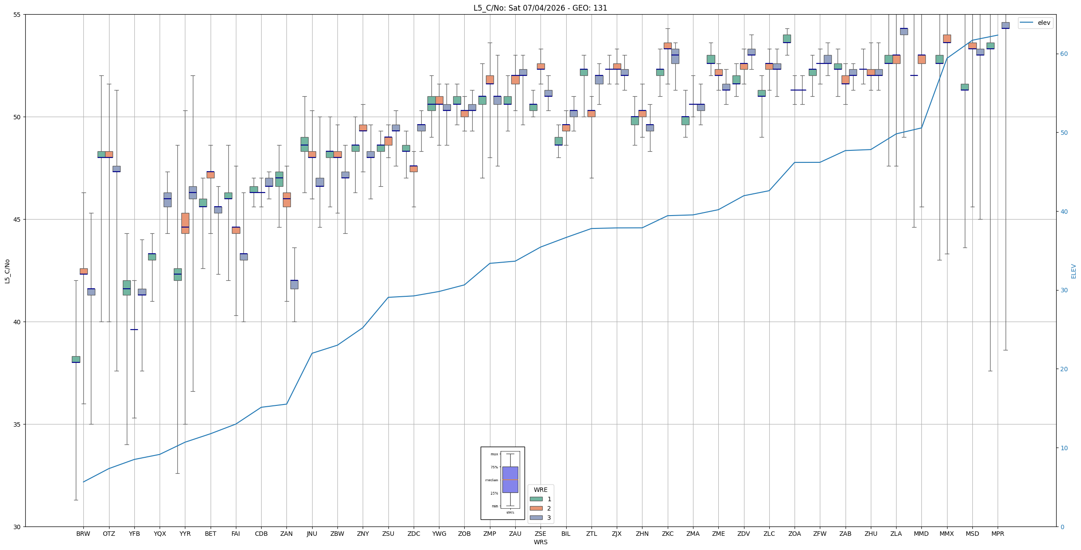Click the green WRE 1 legend swatch
This screenshot has width=1081, height=550.
pos(536,499)
